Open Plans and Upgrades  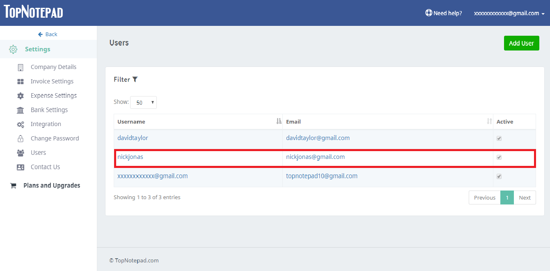[x=52, y=185]
